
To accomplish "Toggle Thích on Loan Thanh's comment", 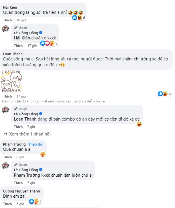I will pyautogui.click(x=7, y=96).
